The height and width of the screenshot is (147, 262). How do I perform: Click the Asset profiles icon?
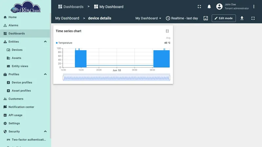(9, 91)
